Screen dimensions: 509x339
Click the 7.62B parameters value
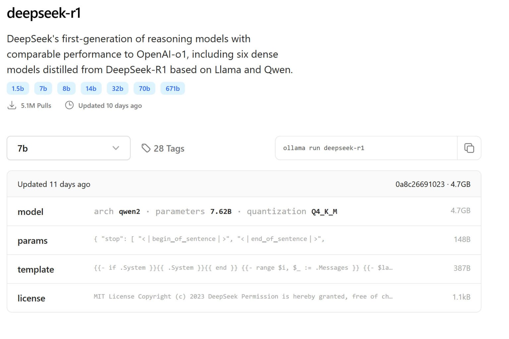click(220, 211)
